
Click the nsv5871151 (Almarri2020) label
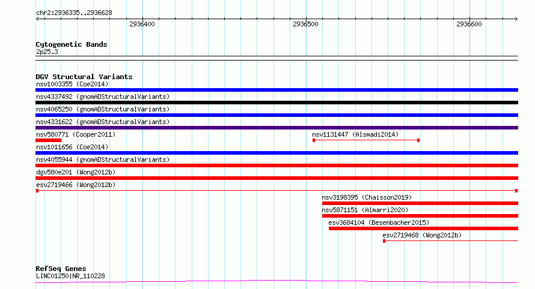365,210
